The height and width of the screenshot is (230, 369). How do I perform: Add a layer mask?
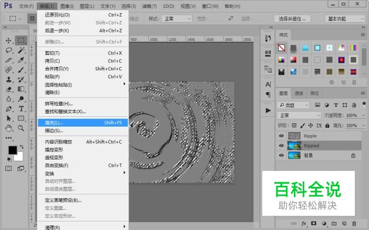coord(314,223)
